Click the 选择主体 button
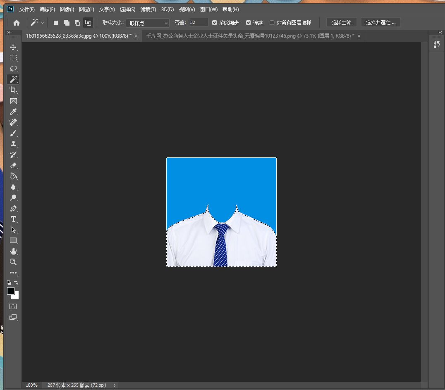 click(342, 22)
